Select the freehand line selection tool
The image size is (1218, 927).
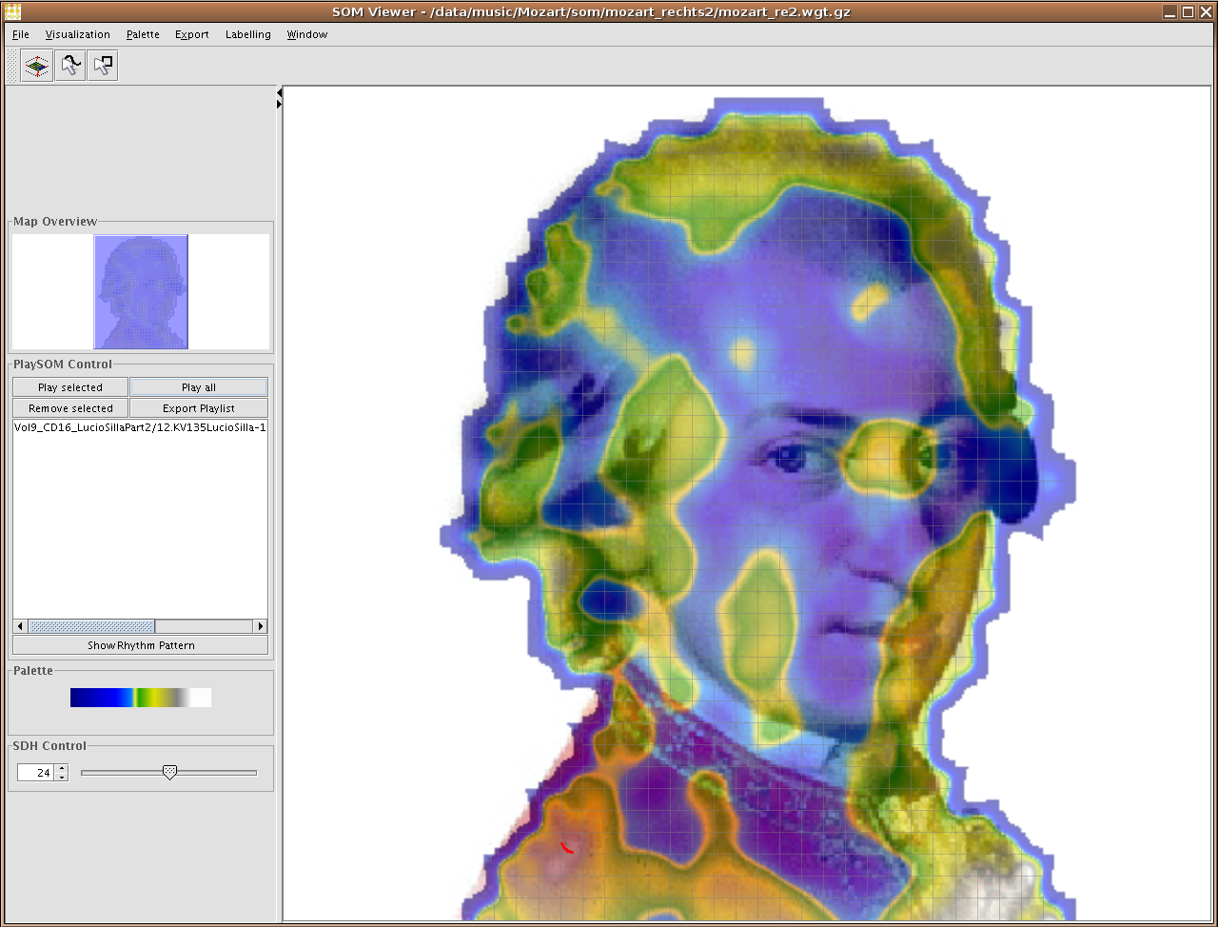[x=69, y=66]
